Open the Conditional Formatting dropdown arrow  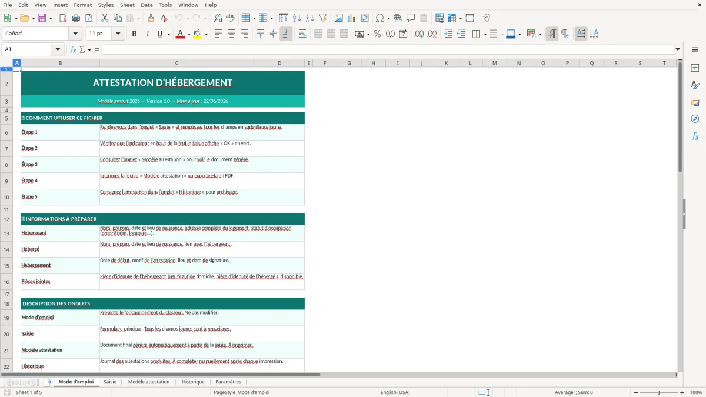tap(540, 34)
